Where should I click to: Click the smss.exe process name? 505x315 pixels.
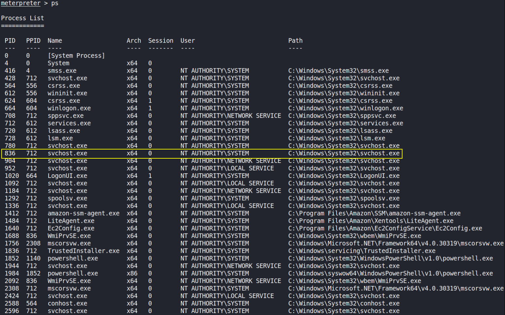pyautogui.click(x=62, y=71)
